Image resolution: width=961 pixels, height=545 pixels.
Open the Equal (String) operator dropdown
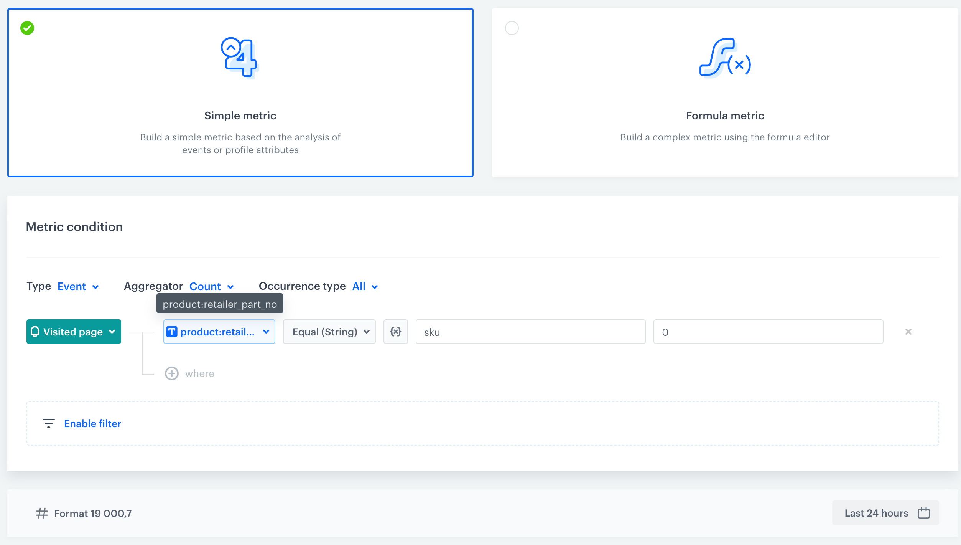[329, 332]
